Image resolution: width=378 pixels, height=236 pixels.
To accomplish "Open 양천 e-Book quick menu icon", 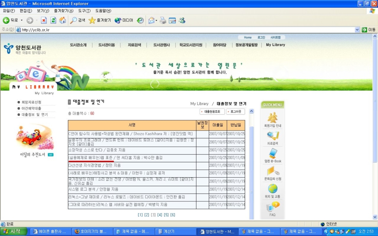I will [273, 155].
